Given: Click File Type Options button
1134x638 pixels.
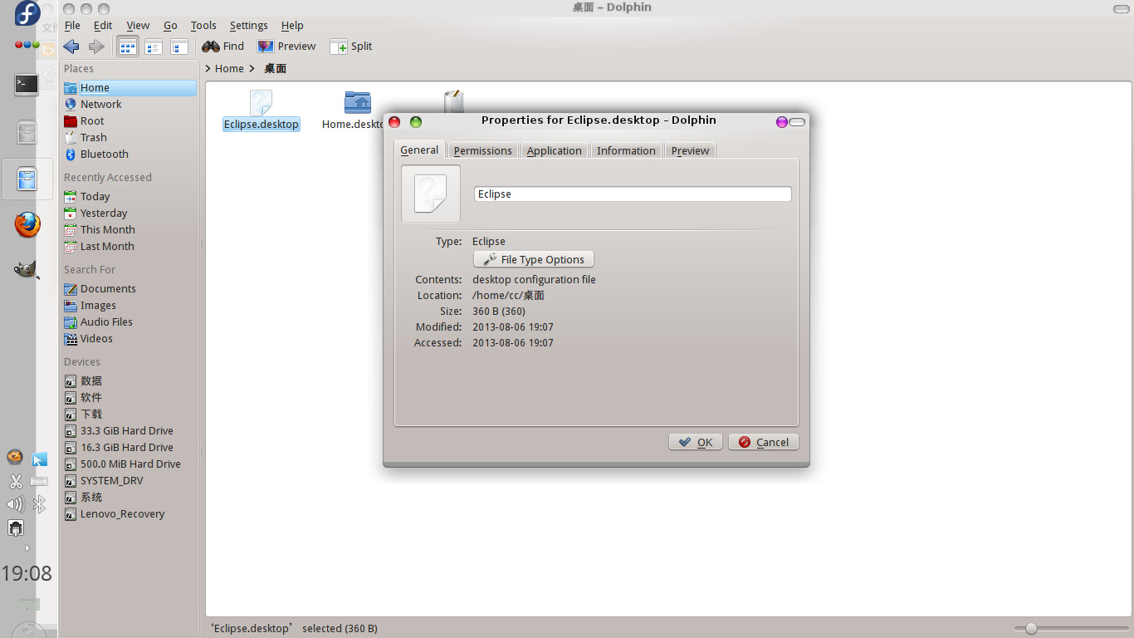Looking at the screenshot, I should click(534, 259).
